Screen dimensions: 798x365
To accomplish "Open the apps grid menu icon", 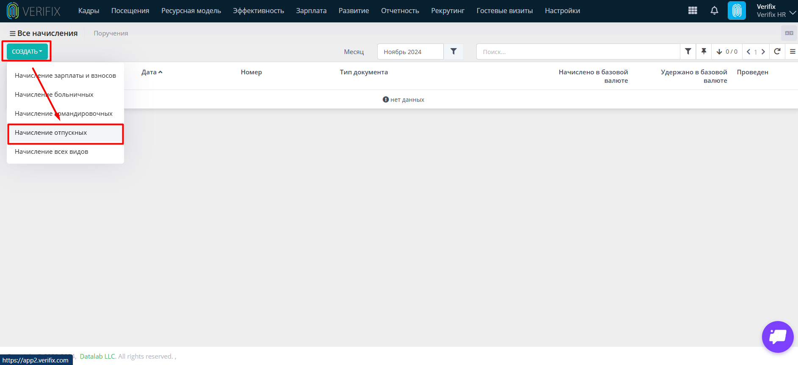I will (693, 11).
